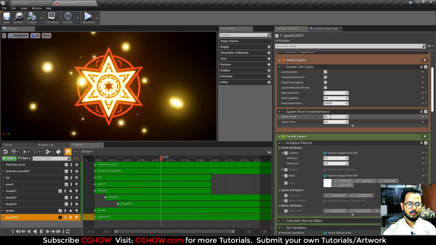The height and width of the screenshot is (245, 436).
Task: Enable the CompleteOnInactive checkbox
Action: [x=325, y=77]
